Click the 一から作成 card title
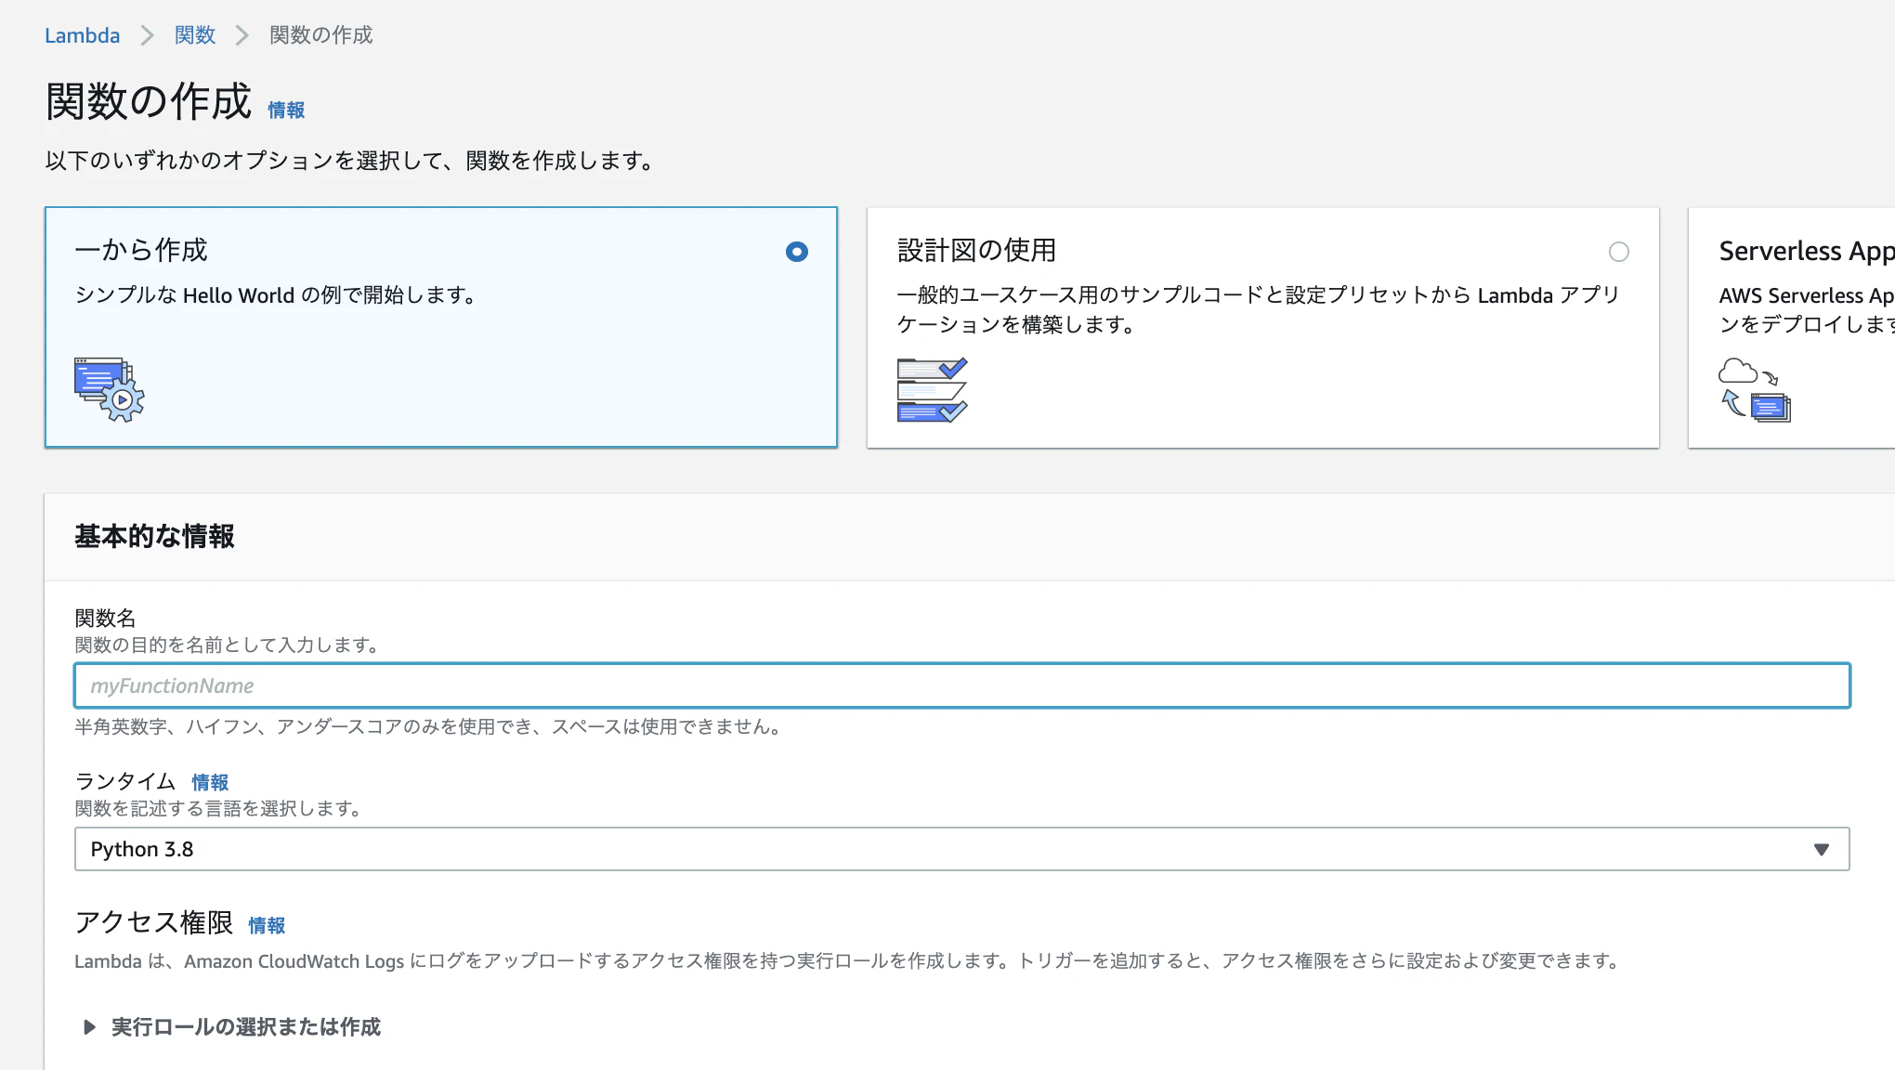The image size is (1895, 1070). (140, 250)
